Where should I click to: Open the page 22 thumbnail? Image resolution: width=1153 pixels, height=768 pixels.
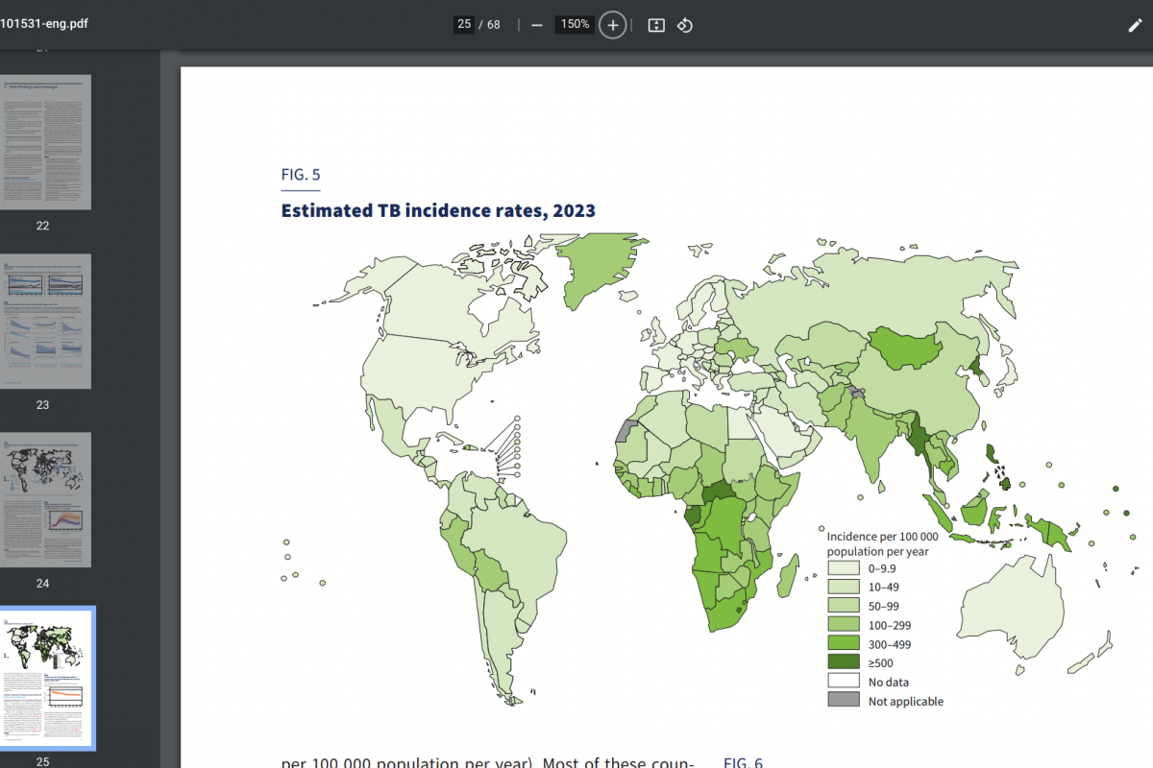(x=45, y=142)
